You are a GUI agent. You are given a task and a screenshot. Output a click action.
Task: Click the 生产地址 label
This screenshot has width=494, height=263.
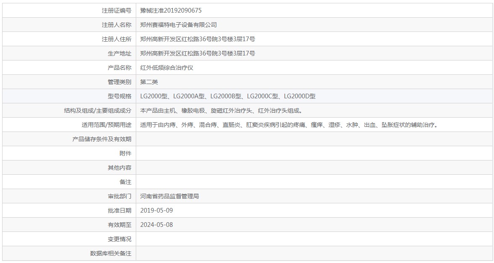119,53
